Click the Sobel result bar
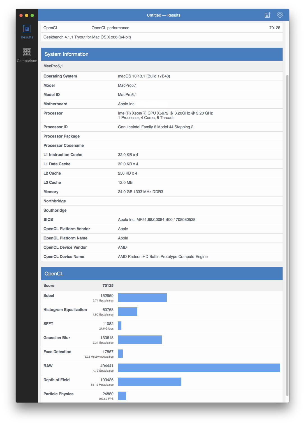Viewport: 305px width, 425px height. pyautogui.click(x=142, y=298)
